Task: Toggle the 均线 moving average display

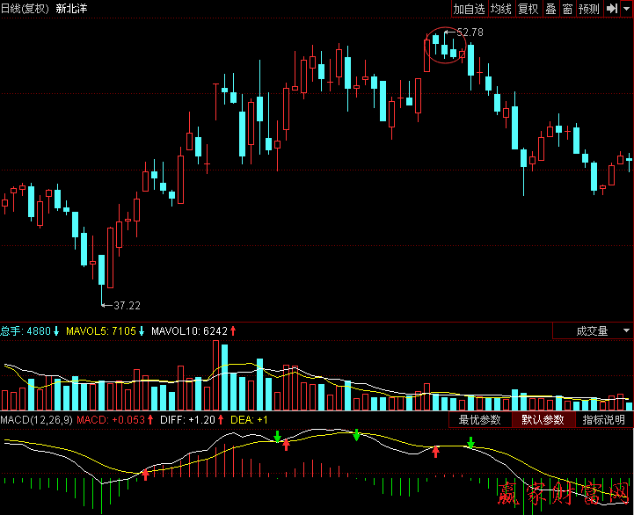Action: (501, 9)
